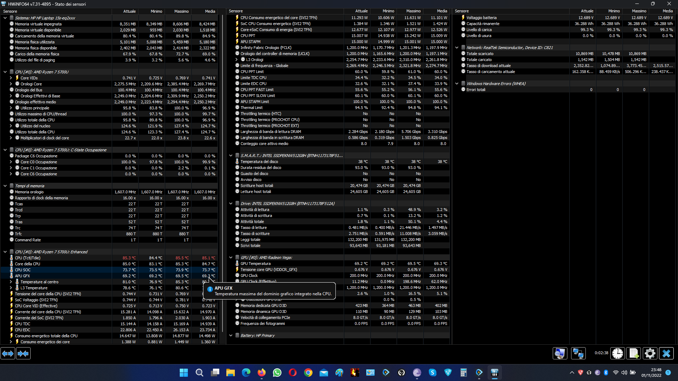Launch File Explorer from taskbar
This screenshot has height=381, width=678.
click(231, 373)
